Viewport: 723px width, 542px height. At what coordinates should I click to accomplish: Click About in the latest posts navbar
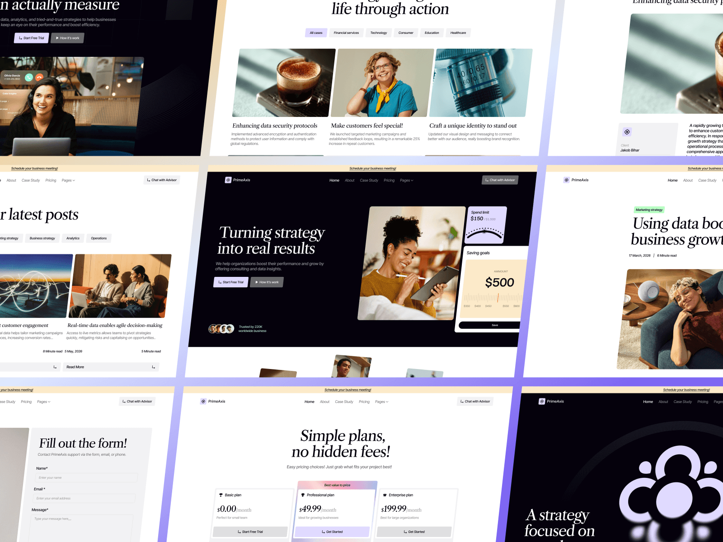(11, 180)
